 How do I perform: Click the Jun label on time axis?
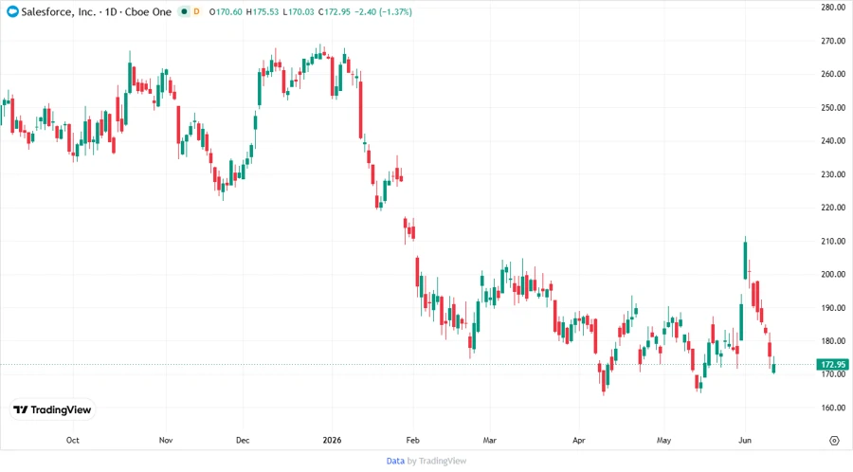click(745, 440)
